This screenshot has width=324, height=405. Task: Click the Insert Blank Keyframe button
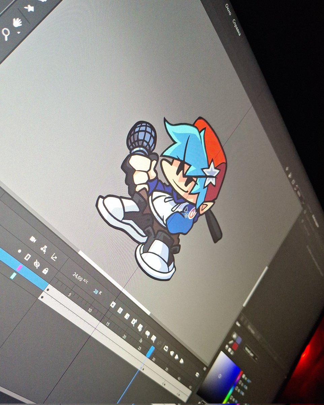click(120, 311)
